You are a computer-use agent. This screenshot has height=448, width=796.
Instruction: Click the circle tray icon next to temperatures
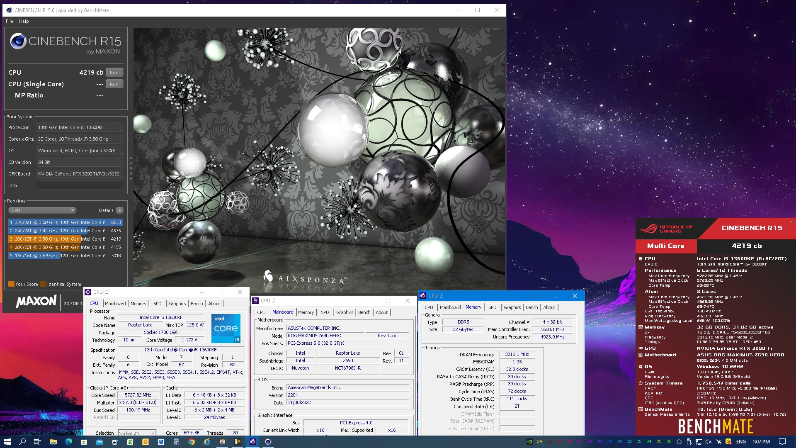pyautogui.click(x=679, y=442)
